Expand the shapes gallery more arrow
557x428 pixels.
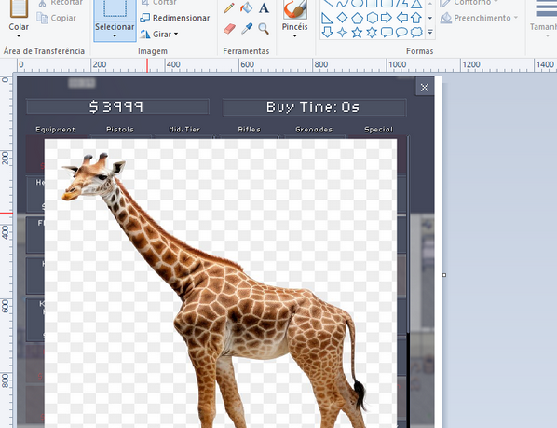tap(430, 33)
